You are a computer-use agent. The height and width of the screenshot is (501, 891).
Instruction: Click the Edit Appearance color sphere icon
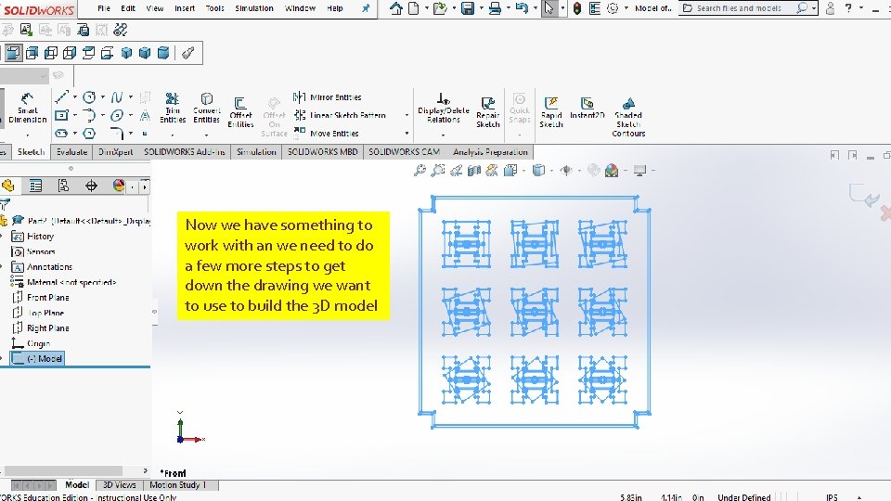[612, 171]
